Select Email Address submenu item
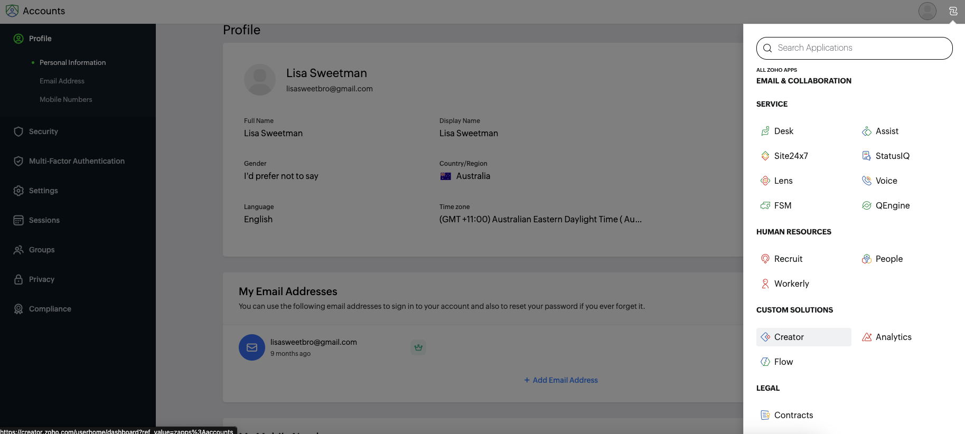Screen dimensions: 965x434 pyautogui.click(x=62, y=81)
